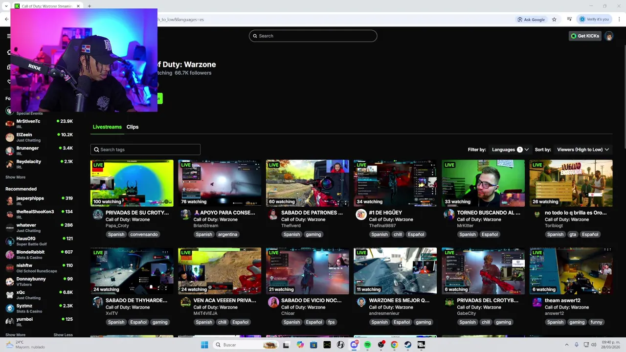Expand recommended list with bottom Show More
The image size is (626, 352).
coord(15,335)
